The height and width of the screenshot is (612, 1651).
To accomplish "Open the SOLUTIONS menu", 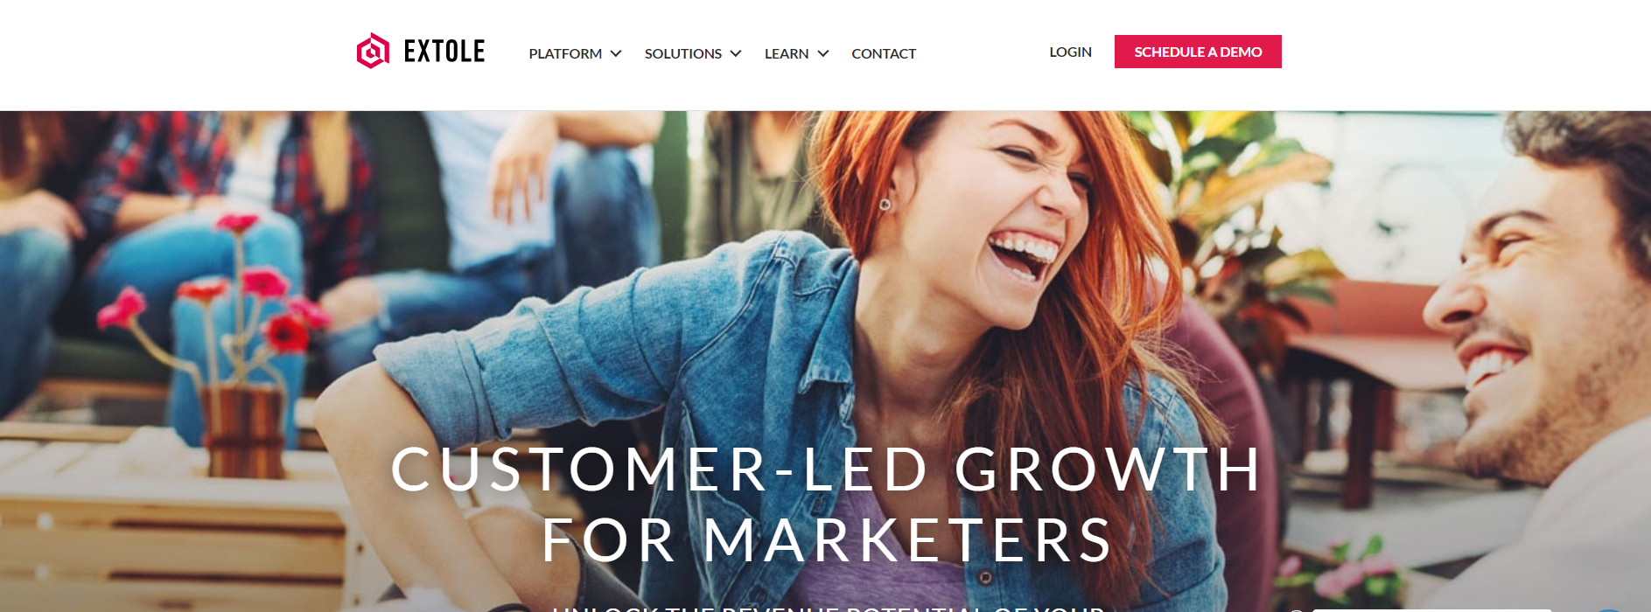I will point(682,53).
